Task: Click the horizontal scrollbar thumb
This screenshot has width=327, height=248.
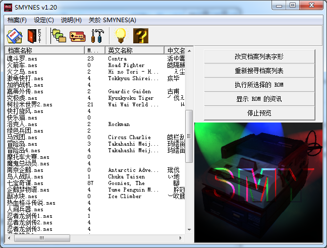Action: pyautogui.click(x=42, y=238)
